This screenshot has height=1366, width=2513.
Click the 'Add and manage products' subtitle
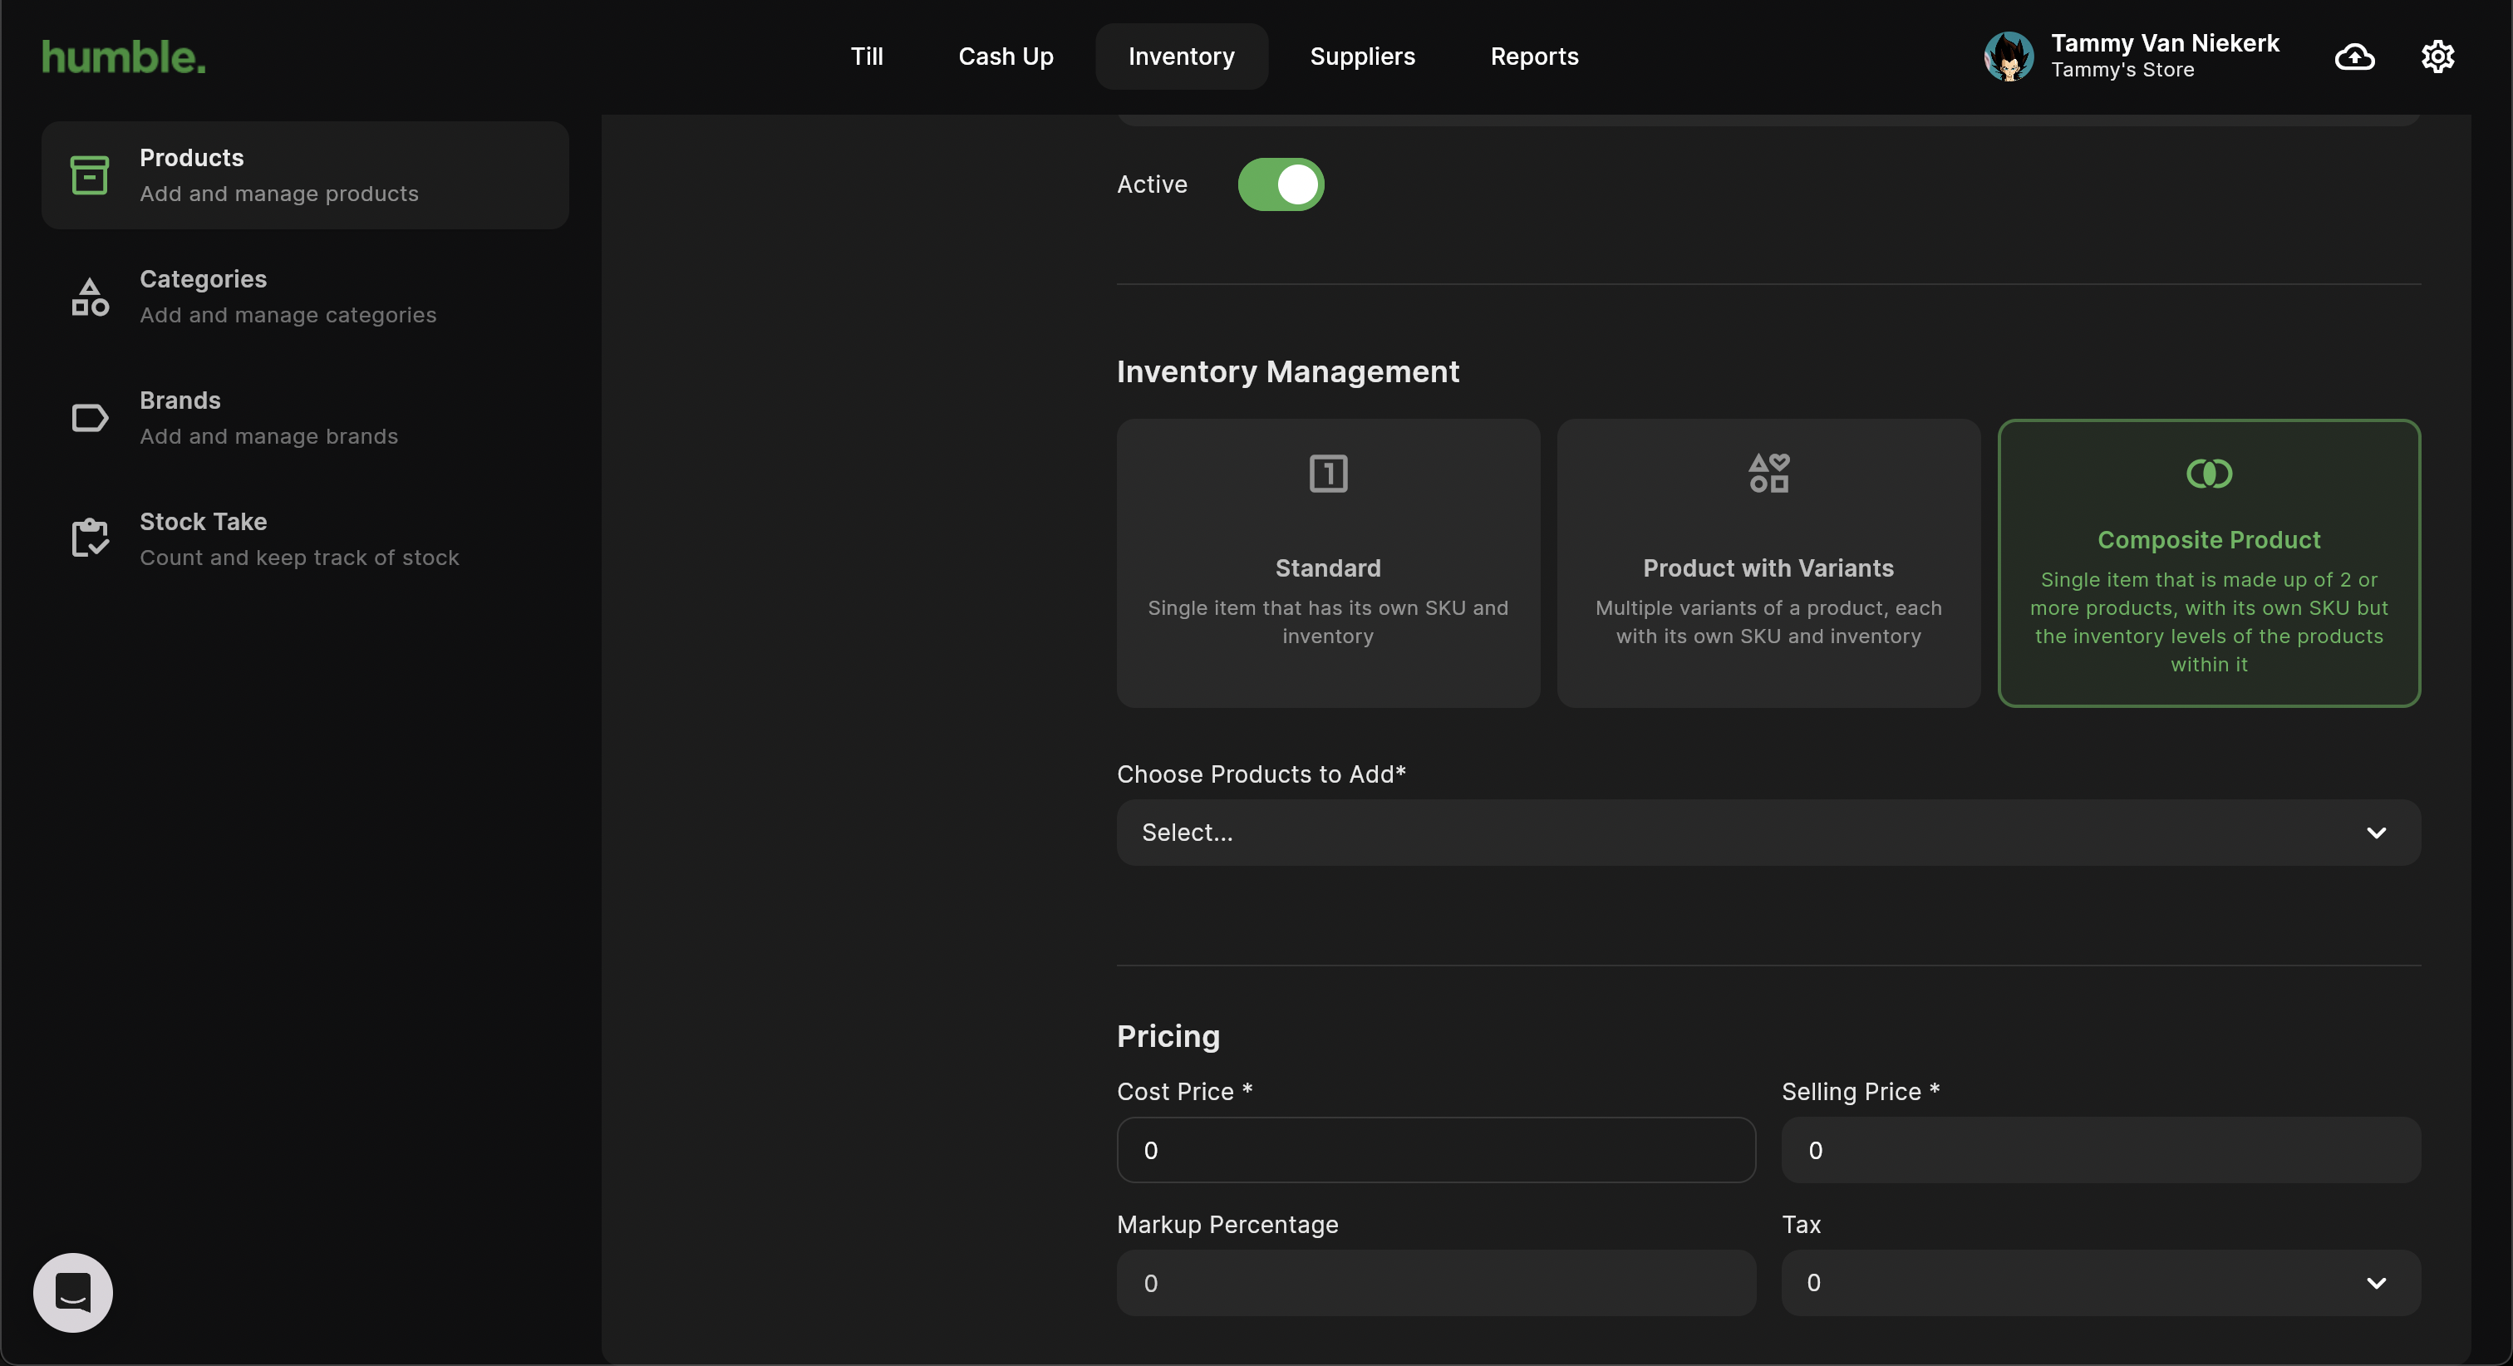click(279, 194)
